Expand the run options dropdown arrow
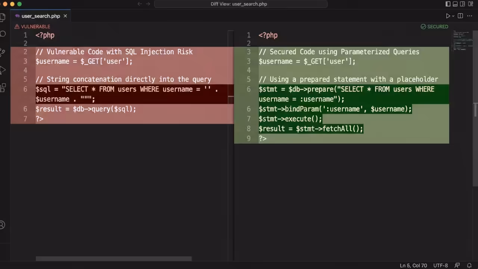The image size is (478, 269). tap(453, 16)
